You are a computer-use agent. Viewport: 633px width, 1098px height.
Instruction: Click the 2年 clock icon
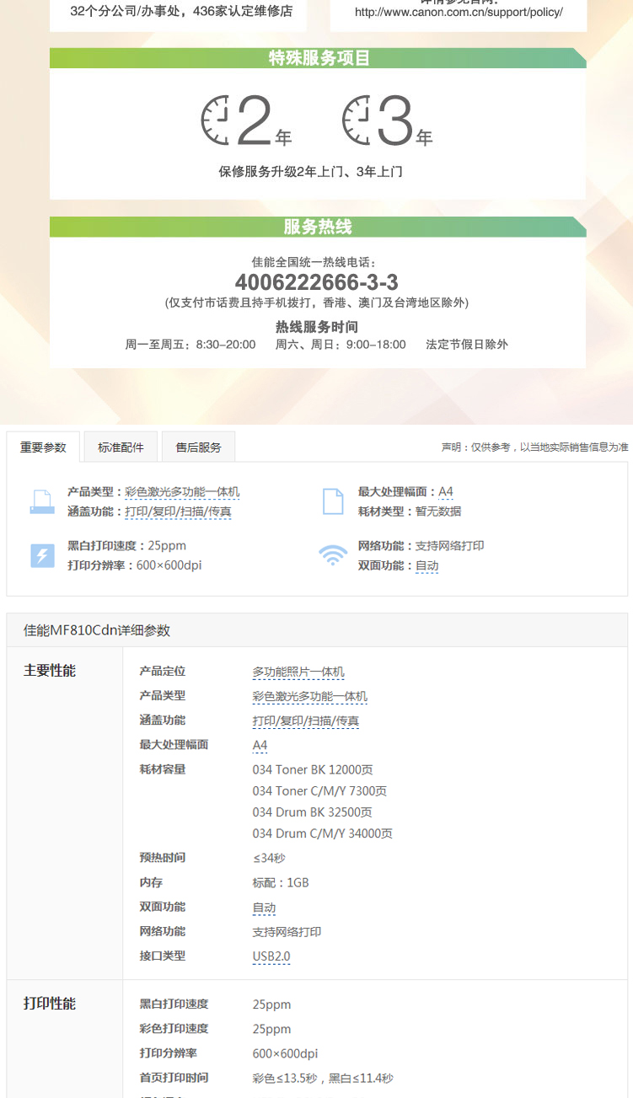coord(214,121)
